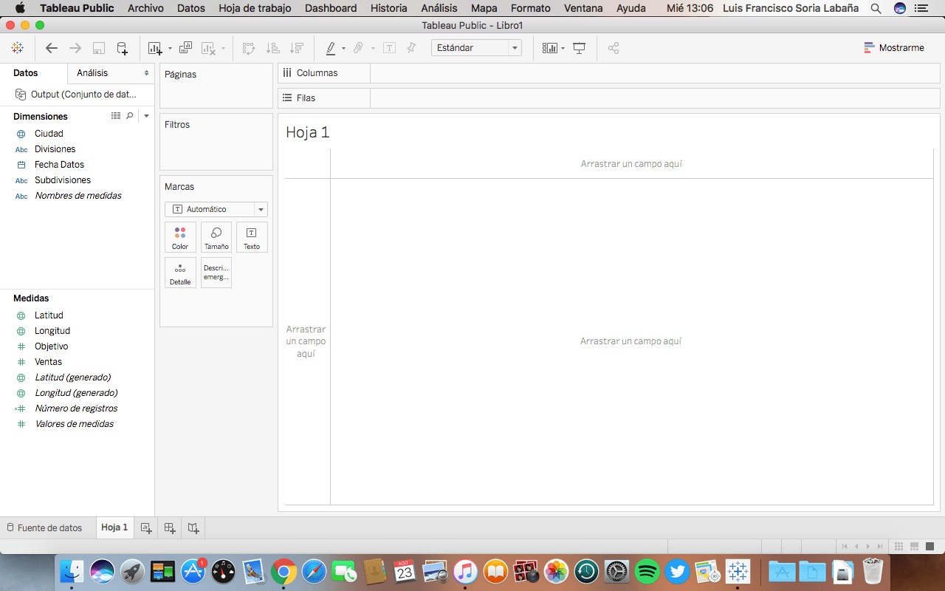Click the Detalle button in Marcas card

pos(180,273)
